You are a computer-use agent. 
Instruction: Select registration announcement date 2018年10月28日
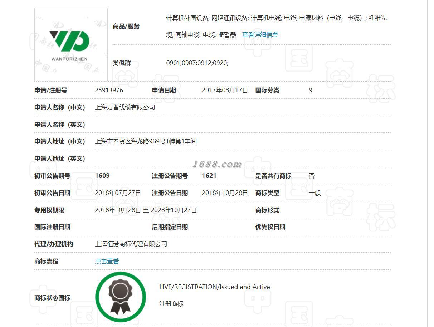click(x=225, y=193)
